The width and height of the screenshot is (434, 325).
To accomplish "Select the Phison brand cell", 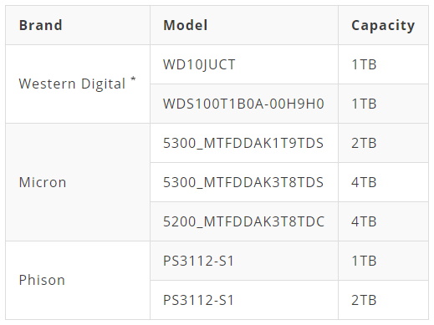I will [78, 280].
